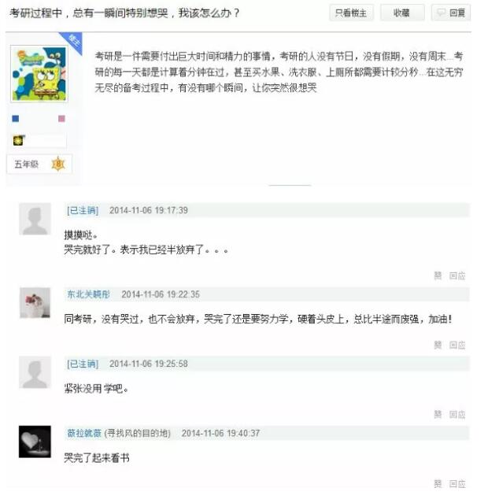Click the 五年级 level label
Image resolution: width=484 pixels, height=499 pixels.
click(x=27, y=164)
